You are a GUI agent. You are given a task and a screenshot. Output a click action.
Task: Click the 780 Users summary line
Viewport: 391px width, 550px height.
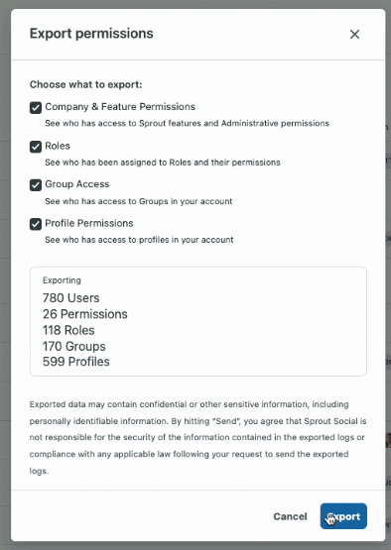71,298
